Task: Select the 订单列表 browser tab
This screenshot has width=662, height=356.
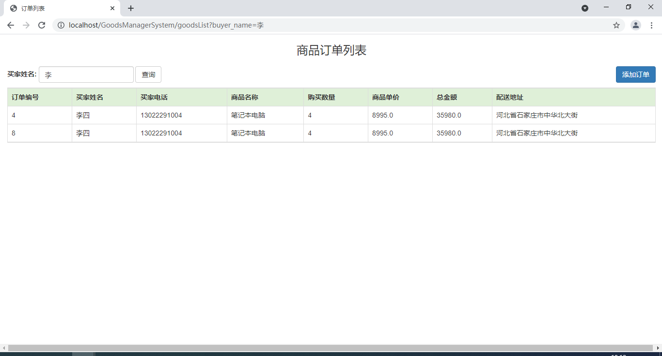Action: pos(62,8)
